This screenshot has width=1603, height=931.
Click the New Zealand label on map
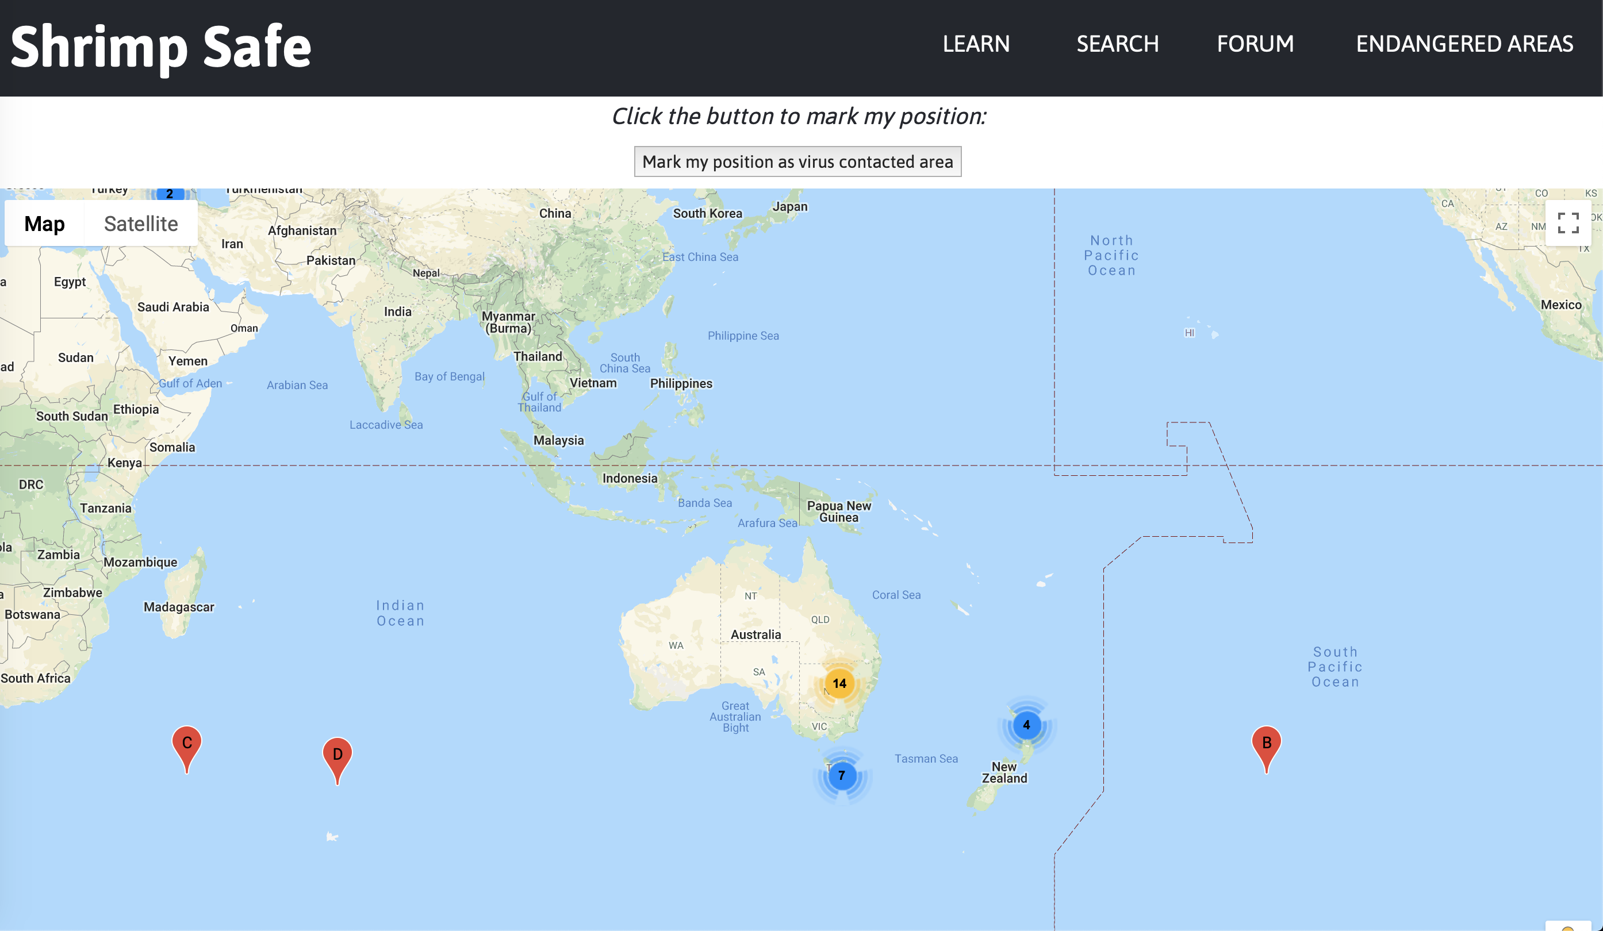[1004, 772]
